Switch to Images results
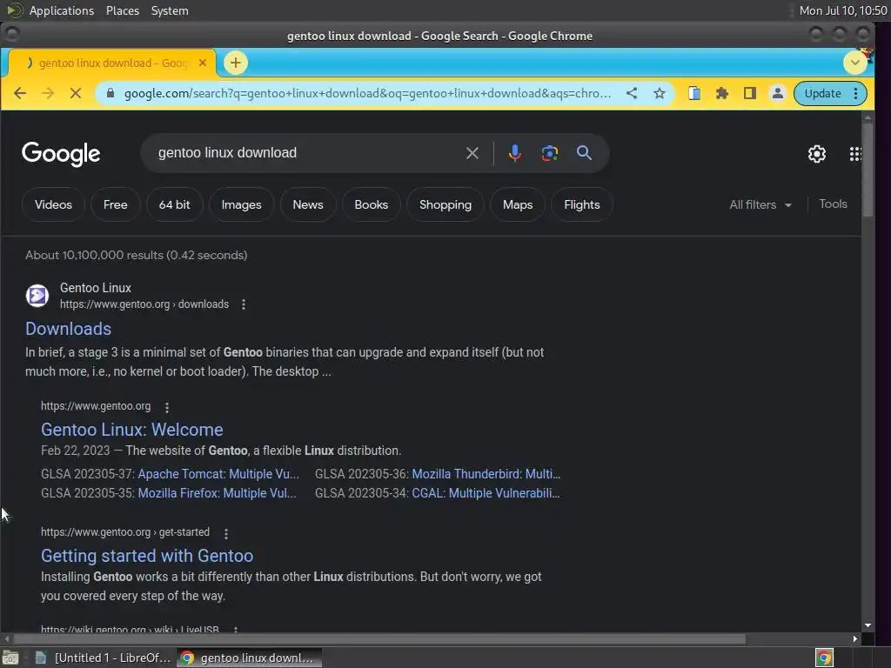The width and height of the screenshot is (891, 668). 242,204
